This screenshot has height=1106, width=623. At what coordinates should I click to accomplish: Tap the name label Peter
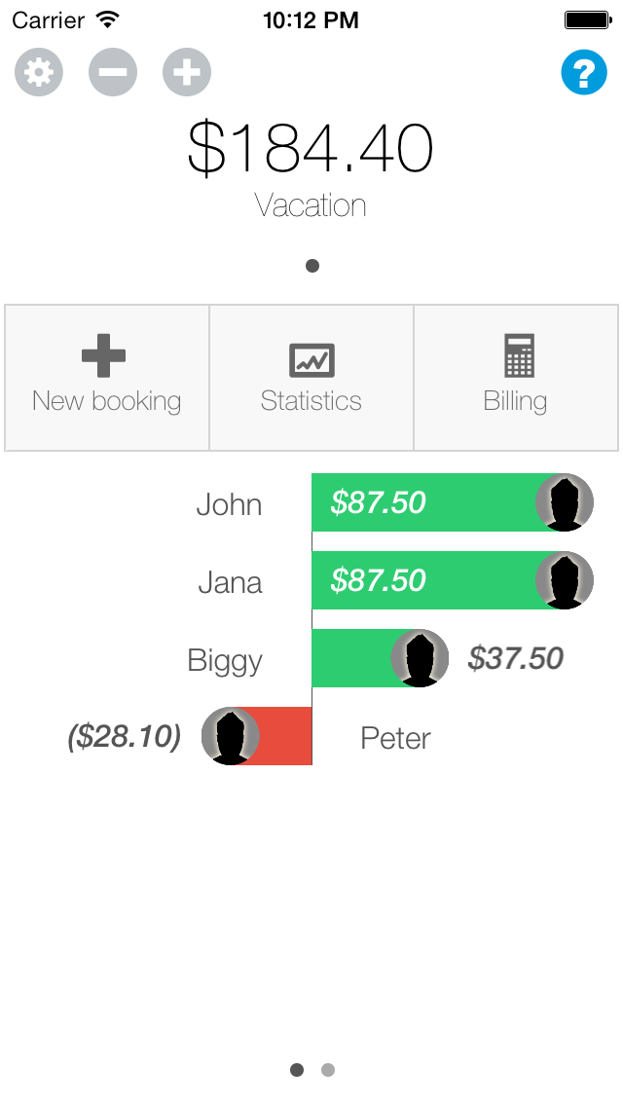point(395,738)
